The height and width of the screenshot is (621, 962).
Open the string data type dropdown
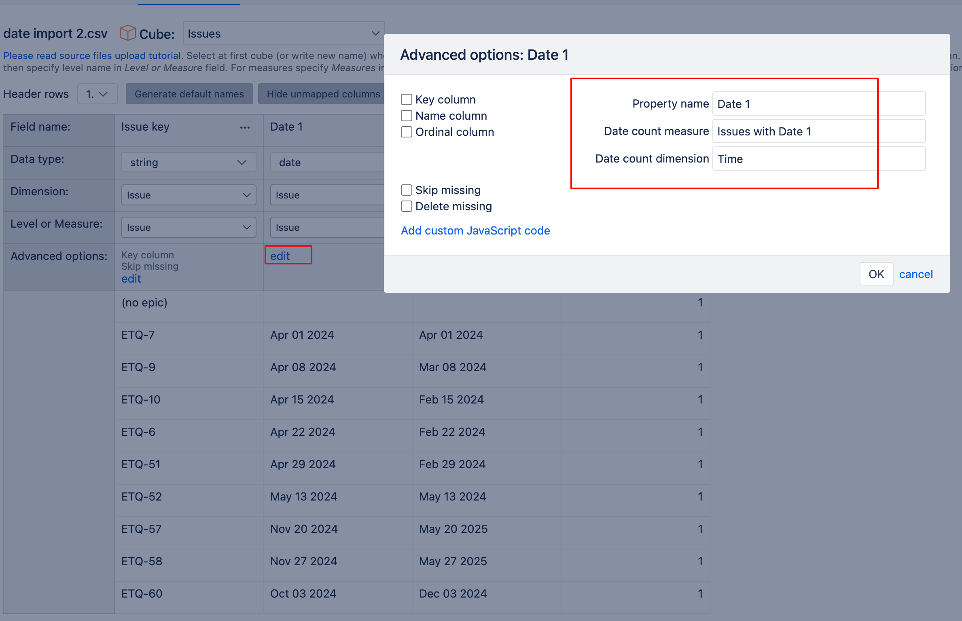[x=189, y=163]
